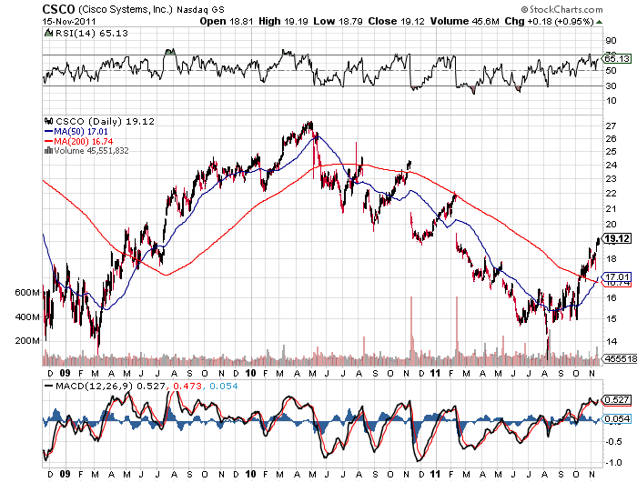
Task: Click the RSI axis label 90
Action: point(611,41)
